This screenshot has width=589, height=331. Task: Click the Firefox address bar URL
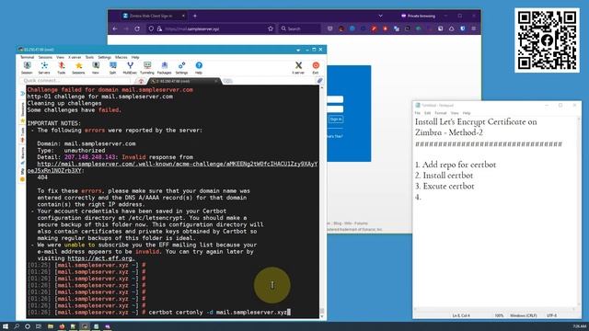click(x=192, y=29)
